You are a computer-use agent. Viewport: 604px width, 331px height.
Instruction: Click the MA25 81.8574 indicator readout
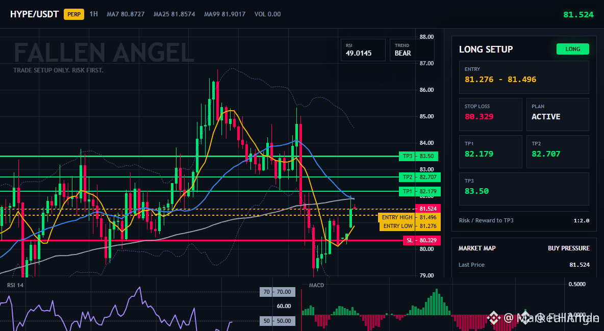click(x=174, y=14)
